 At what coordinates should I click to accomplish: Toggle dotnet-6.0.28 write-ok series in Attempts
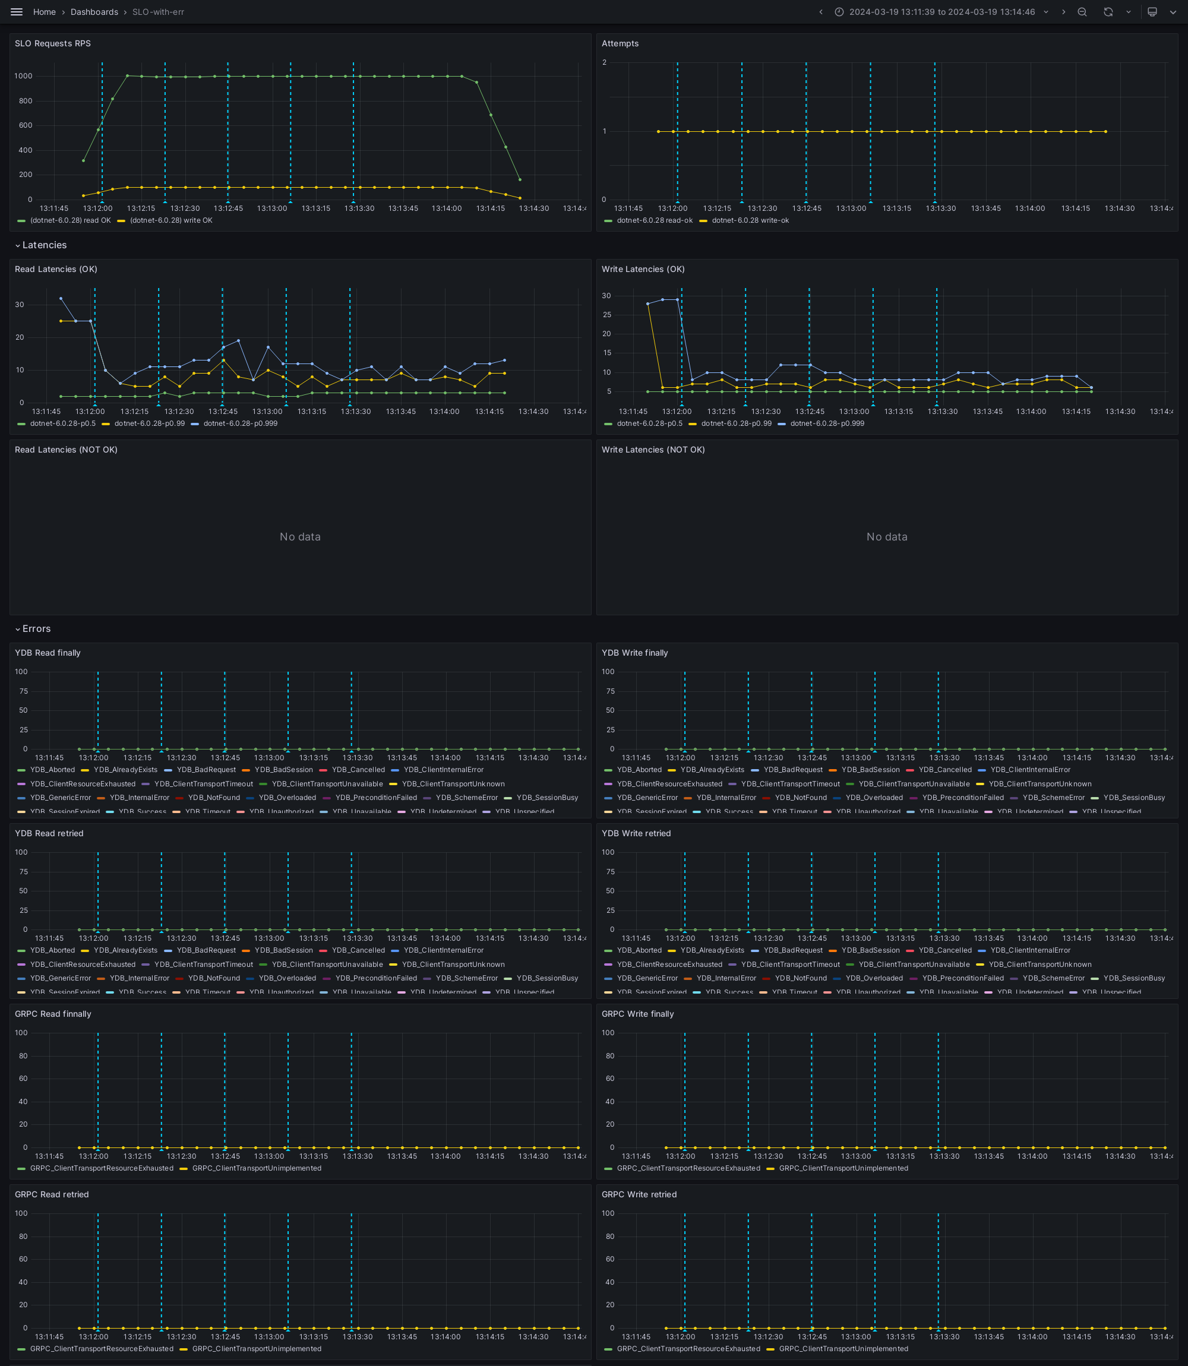(750, 221)
